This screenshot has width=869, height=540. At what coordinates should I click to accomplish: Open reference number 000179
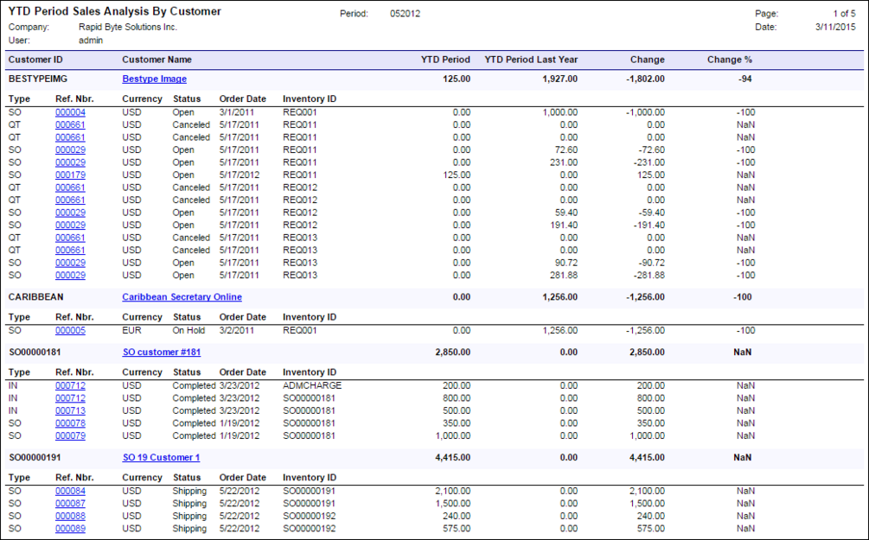coord(70,175)
